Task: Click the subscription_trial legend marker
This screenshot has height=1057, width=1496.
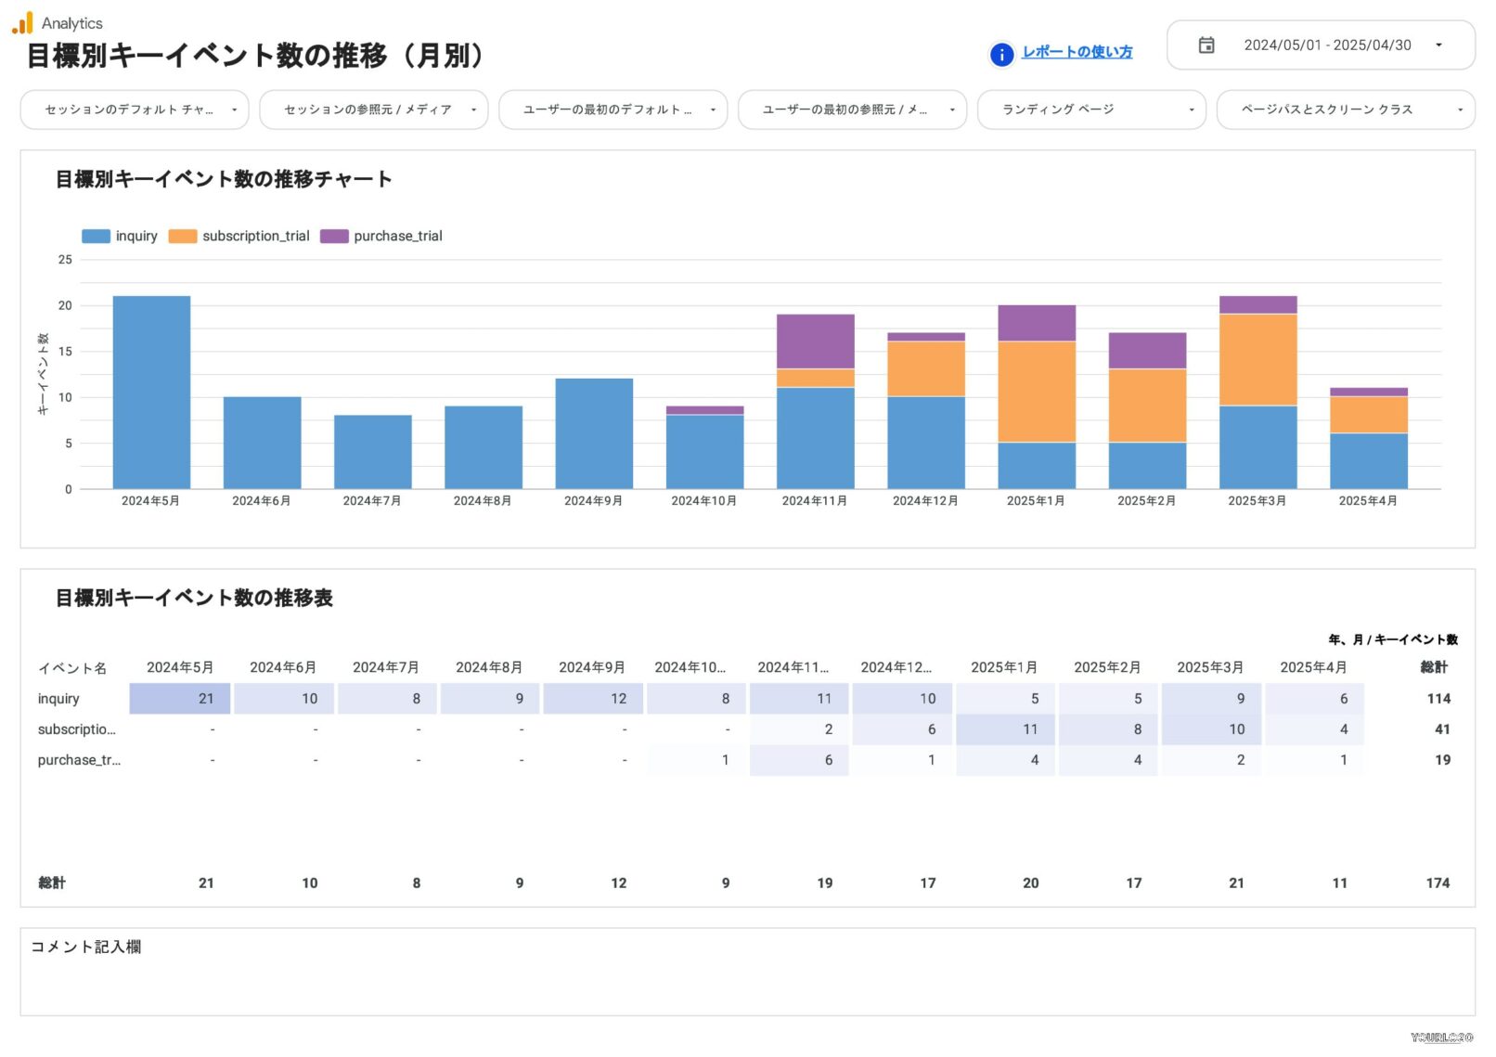Action: click(x=182, y=236)
